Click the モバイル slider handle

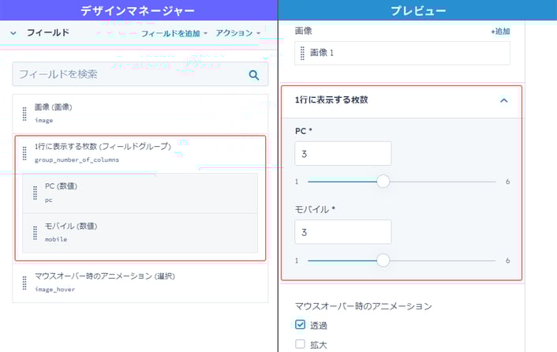pos(383,260)
